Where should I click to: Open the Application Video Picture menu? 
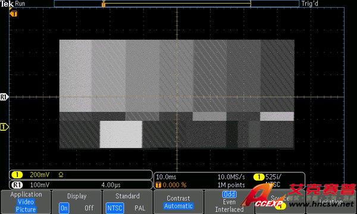pos(26,202)
